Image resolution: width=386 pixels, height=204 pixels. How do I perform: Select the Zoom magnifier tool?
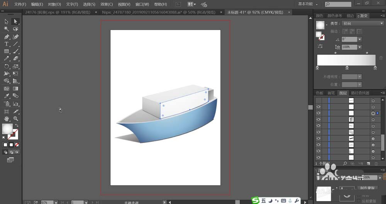[15, 119]
